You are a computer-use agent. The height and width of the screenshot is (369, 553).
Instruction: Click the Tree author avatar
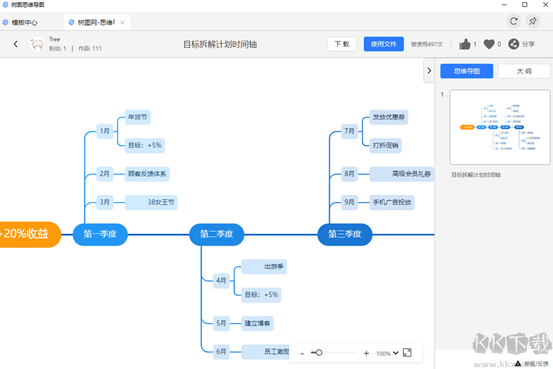[x=37, y=44]
